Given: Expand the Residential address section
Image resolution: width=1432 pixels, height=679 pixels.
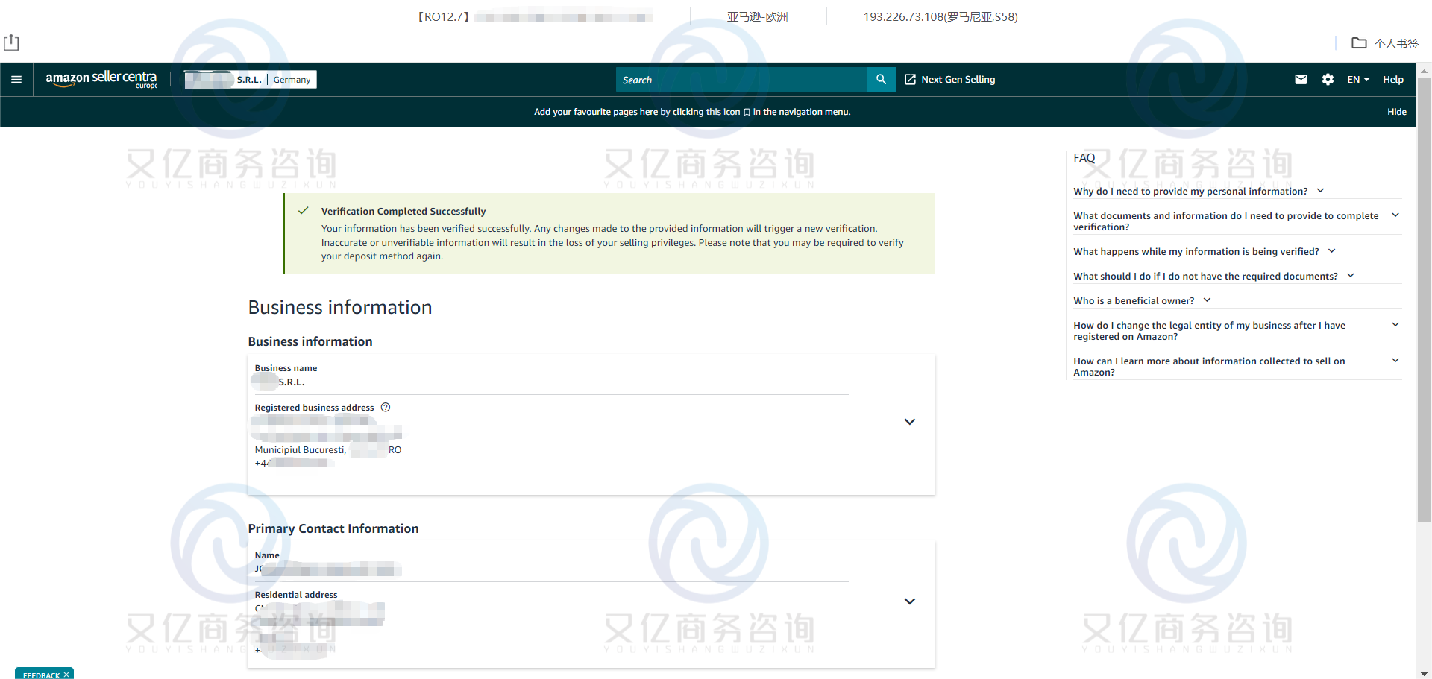Looking at the screenshot, I should (x=910, y=601).
